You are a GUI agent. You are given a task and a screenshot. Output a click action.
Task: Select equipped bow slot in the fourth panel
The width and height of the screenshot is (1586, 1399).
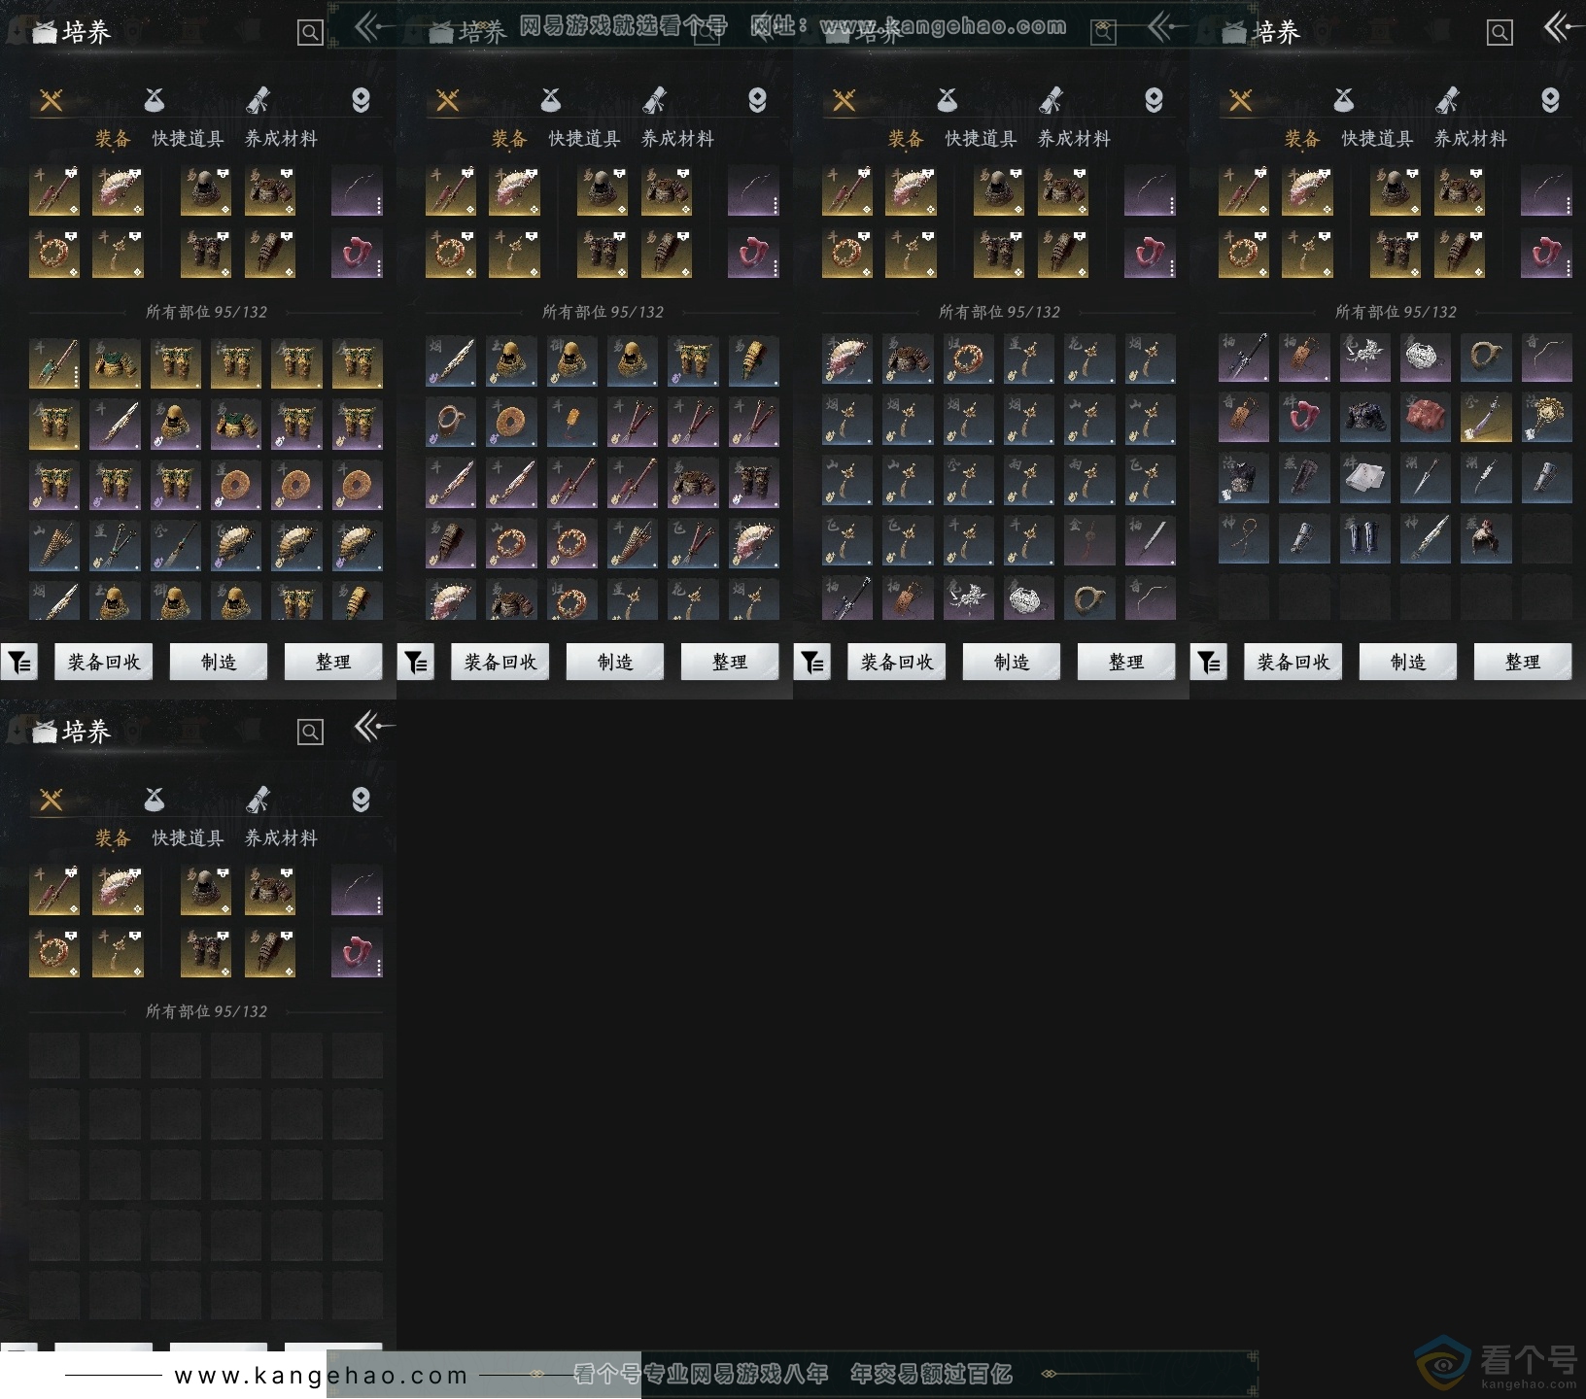(x=1546, y=191)
